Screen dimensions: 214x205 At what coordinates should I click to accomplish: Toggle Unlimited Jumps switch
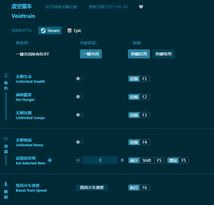pos(80,115)
